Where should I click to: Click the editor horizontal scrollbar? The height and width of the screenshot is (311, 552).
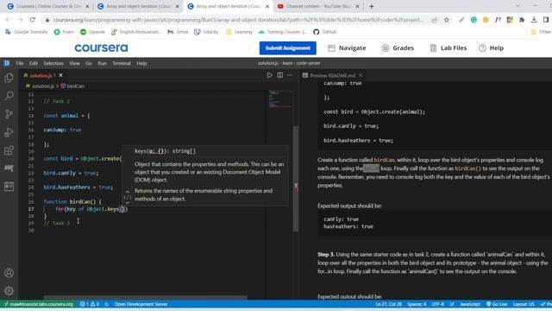145,297
